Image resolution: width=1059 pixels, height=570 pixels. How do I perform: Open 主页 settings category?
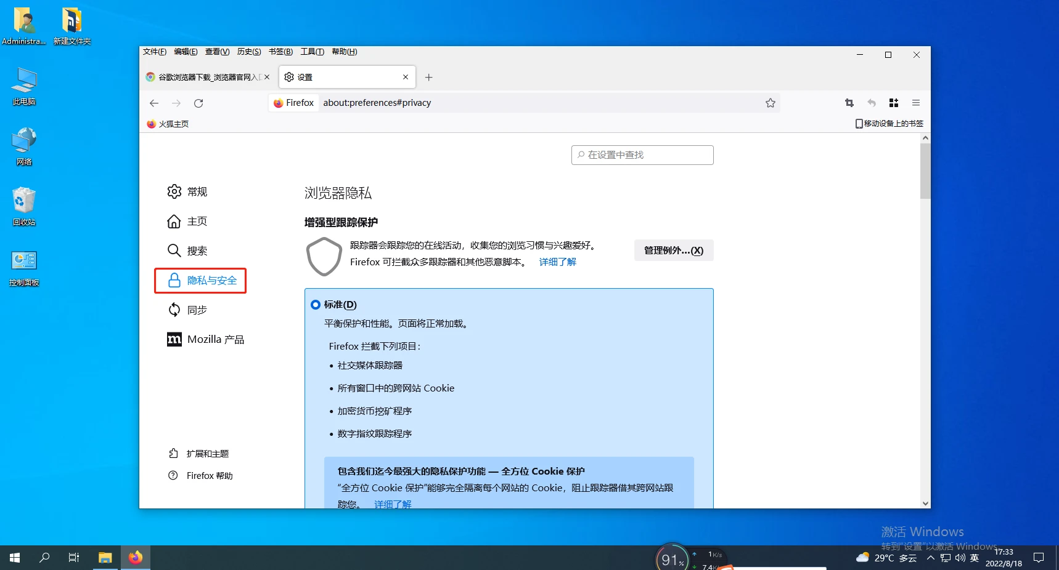point(187,221)
